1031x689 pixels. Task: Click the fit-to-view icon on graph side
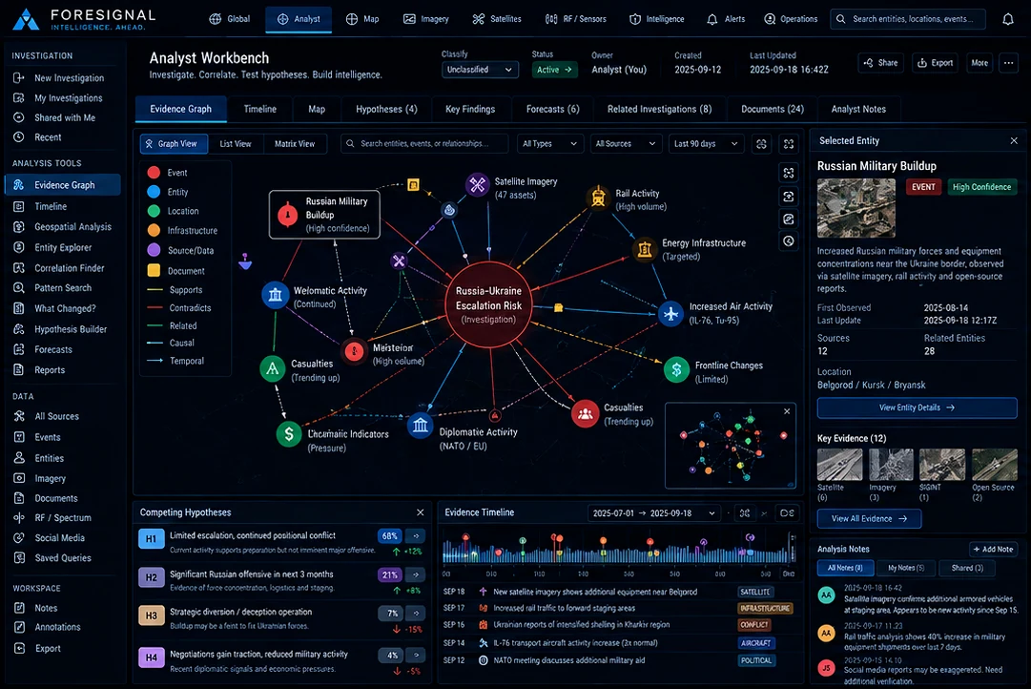(789, 173)
